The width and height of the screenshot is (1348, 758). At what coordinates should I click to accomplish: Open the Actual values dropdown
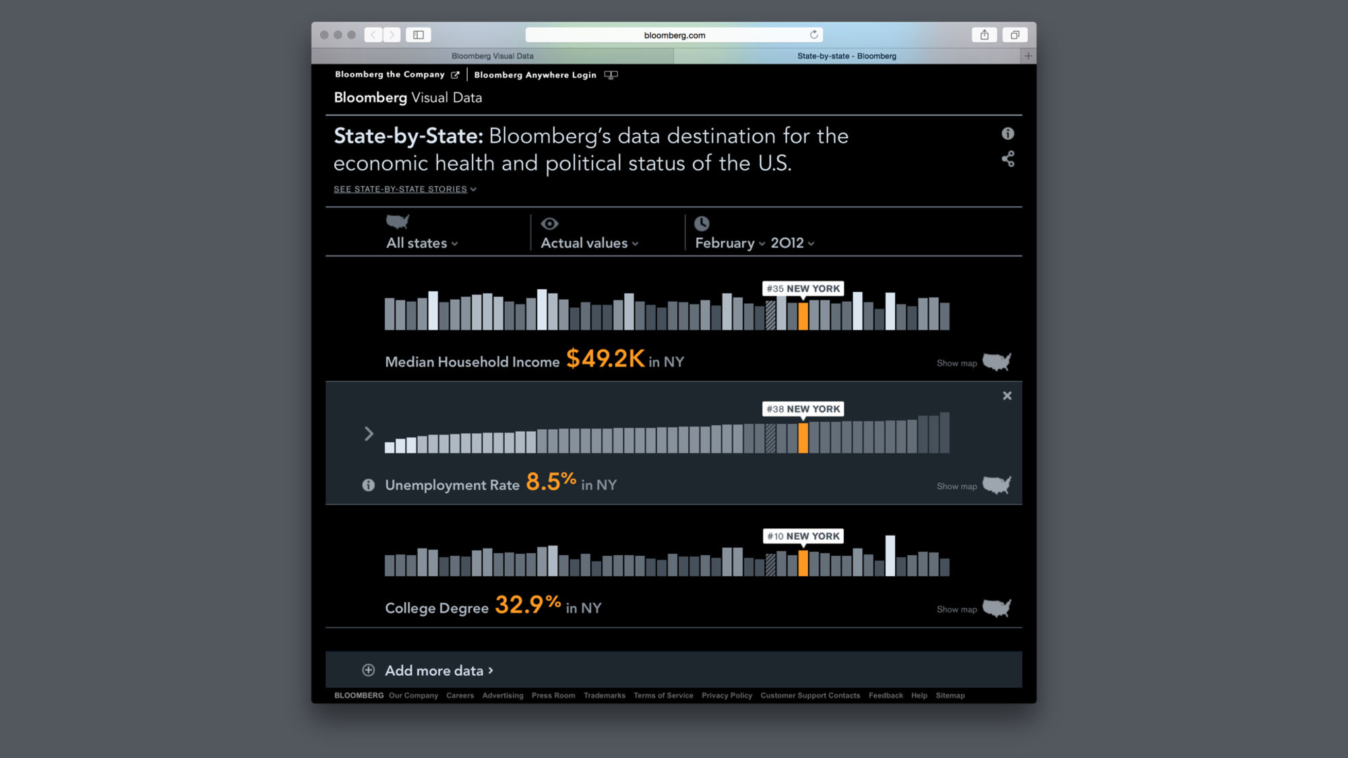pos(589,243)
